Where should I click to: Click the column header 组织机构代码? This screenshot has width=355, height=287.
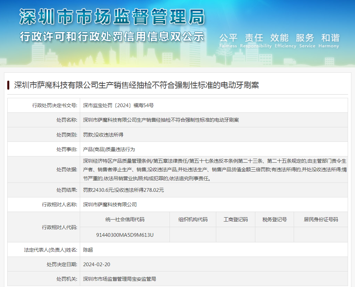click(x=193, y=220)
